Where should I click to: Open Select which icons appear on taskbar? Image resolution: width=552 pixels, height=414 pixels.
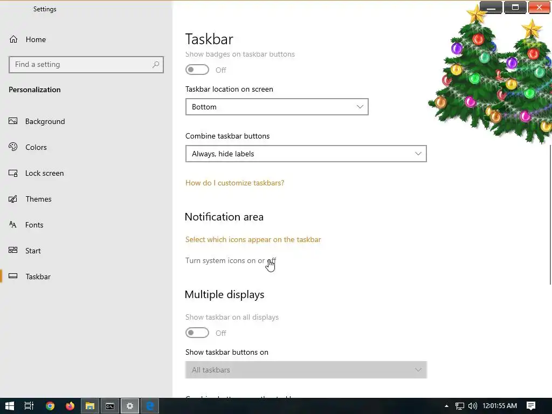pos(253,239)
